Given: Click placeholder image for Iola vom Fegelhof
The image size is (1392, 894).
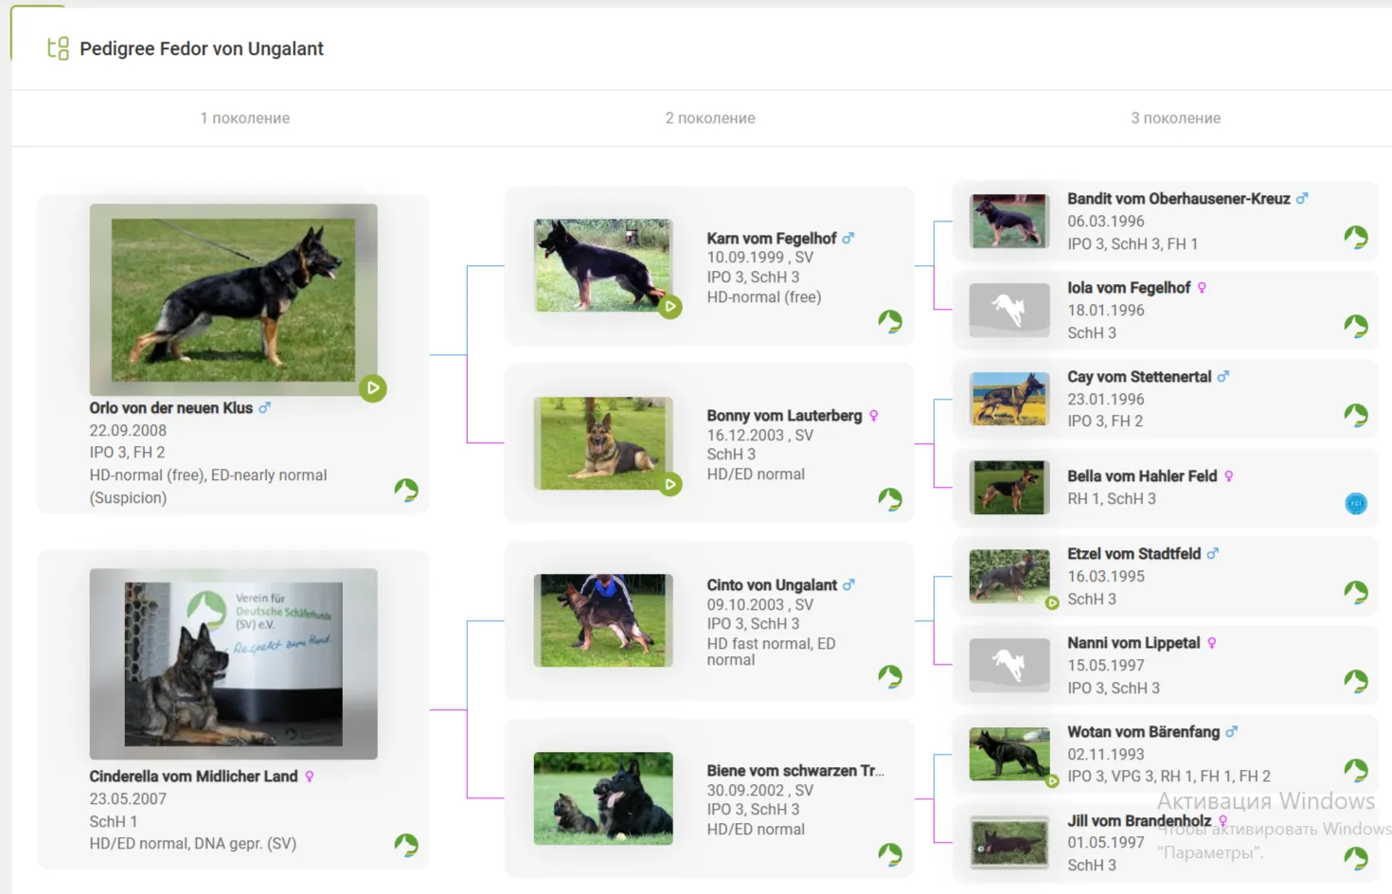Looking at the screenshot, I should [x=1009, y=311].
